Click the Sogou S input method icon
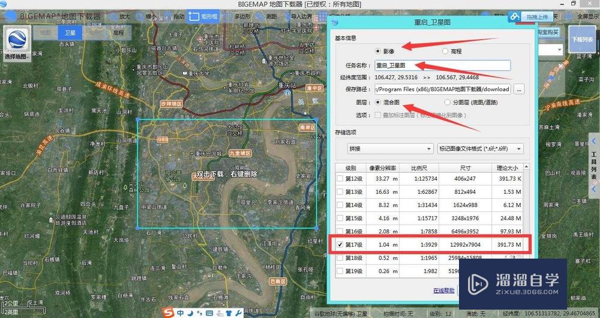 tap(169, 313)
